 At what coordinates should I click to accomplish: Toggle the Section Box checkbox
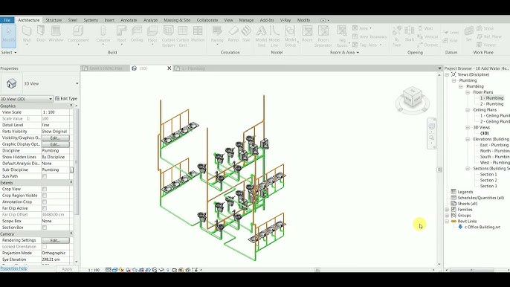tap(45, 228)
